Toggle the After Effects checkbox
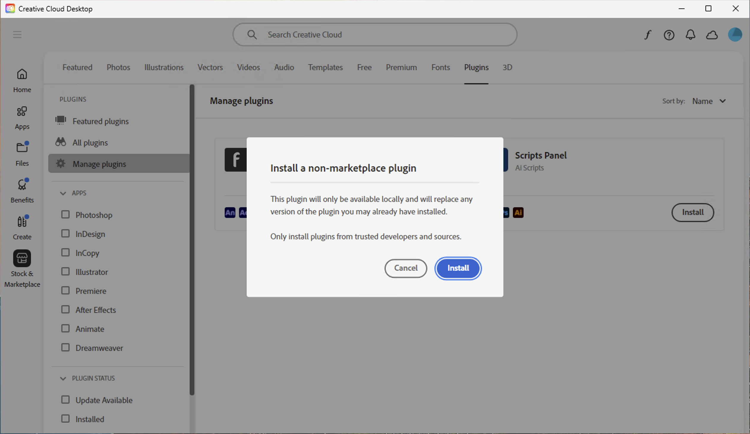Viewport: 750px width, 434px height. (65, 309)
